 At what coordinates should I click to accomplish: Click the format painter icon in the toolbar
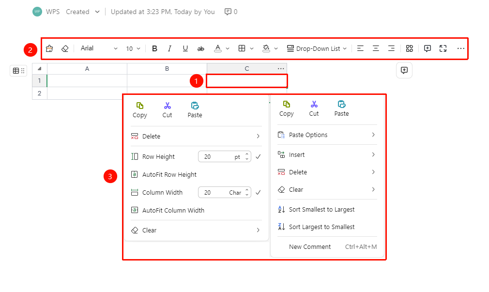pyautogui.click(x=49, y=48)
